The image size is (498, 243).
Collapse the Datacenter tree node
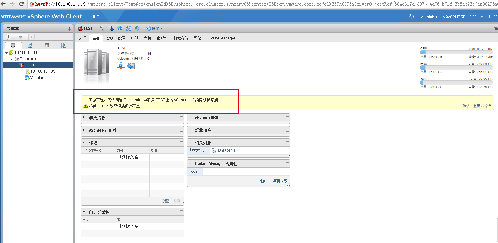click(x=12, y=59)
